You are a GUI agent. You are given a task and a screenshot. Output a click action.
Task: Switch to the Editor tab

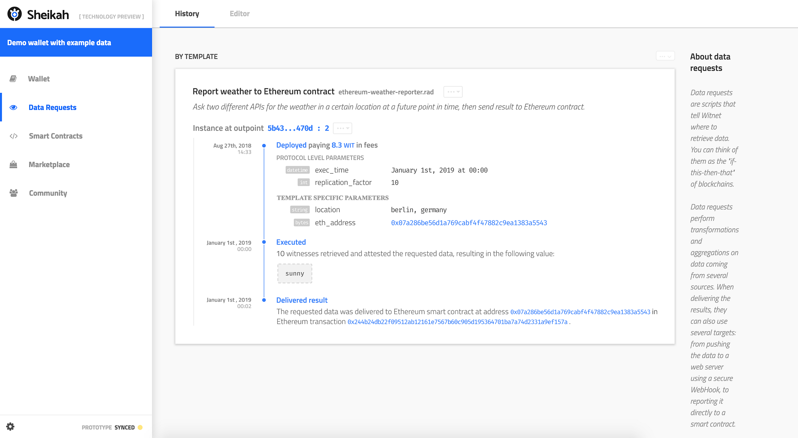coord(239,14)
